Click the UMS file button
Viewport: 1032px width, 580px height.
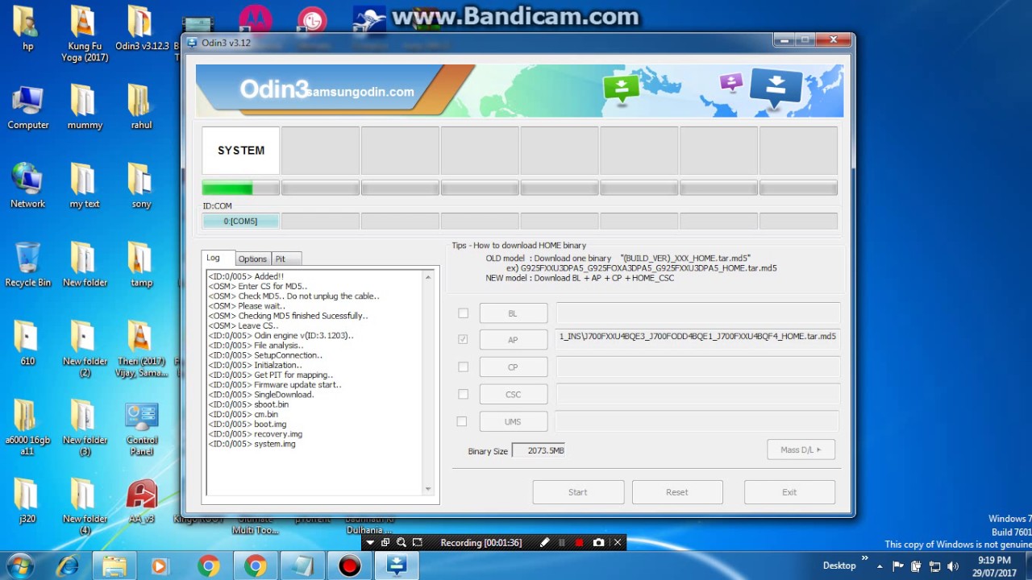(513, 421)
